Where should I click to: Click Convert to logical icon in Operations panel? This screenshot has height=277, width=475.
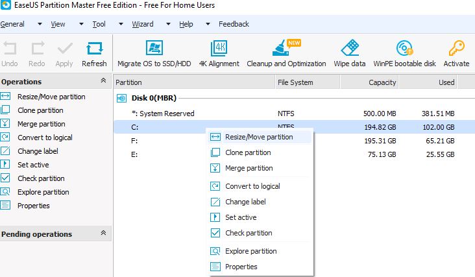pos(5,137)
